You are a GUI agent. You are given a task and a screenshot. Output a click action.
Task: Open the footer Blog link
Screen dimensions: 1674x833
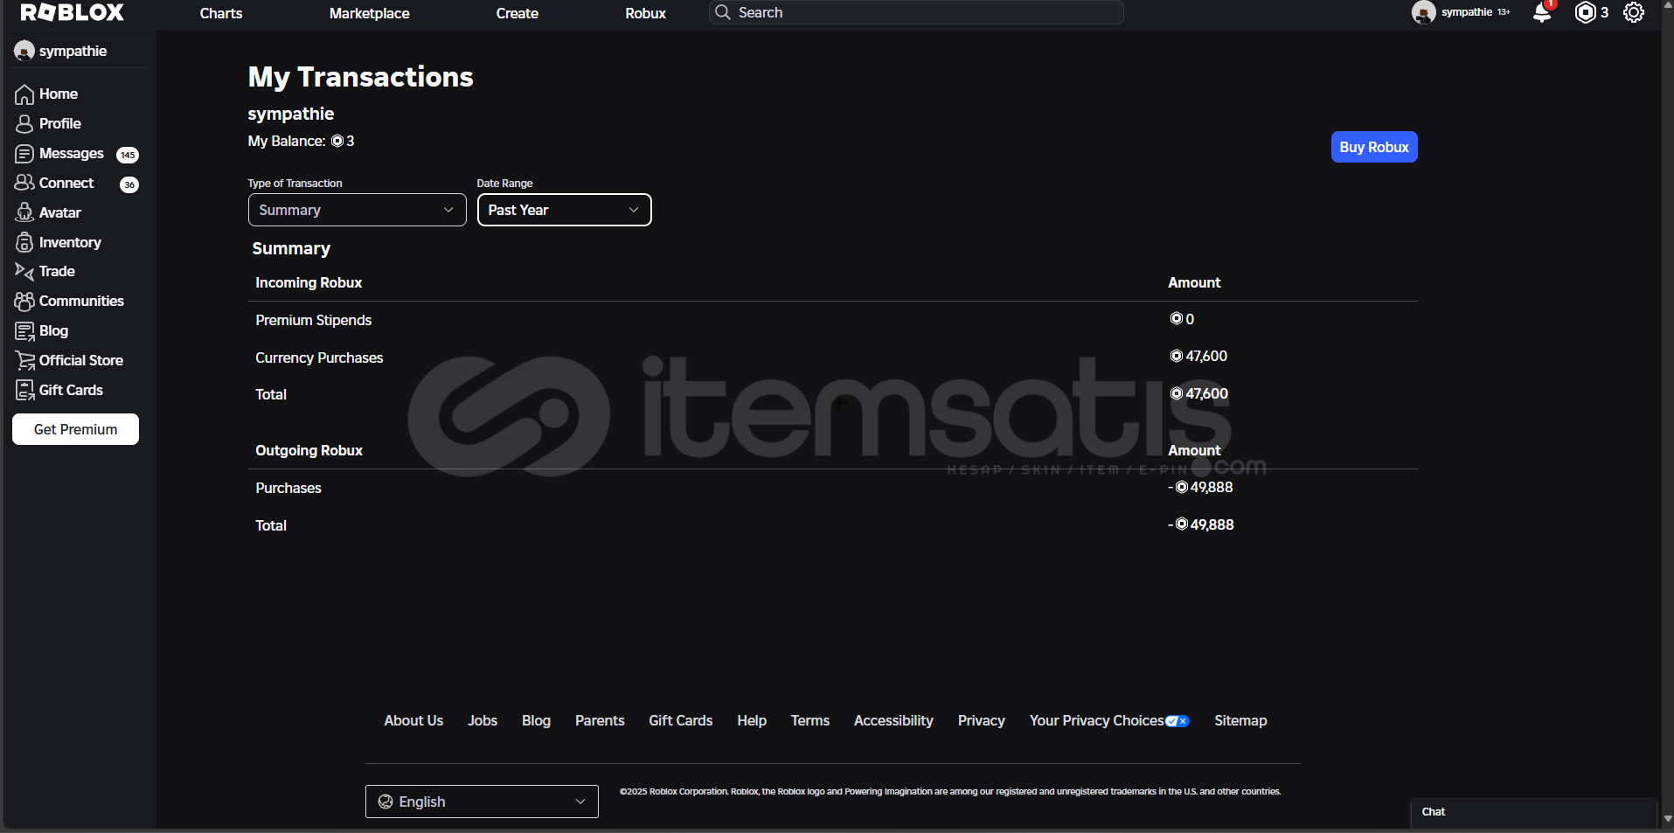(536, 720)
